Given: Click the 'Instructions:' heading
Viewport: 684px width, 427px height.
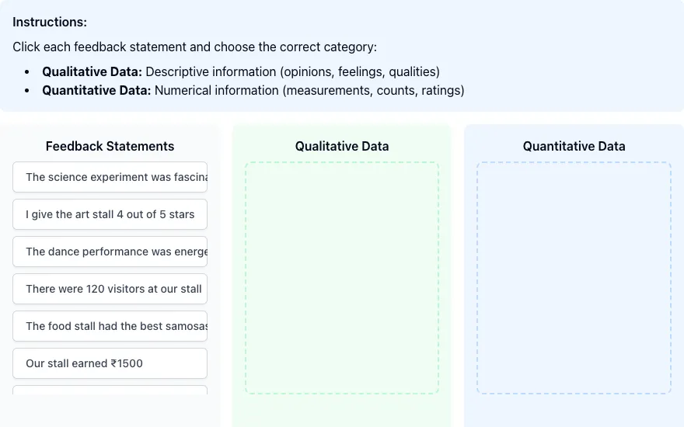Looking at the screenshot, I should tap(50, 22).
